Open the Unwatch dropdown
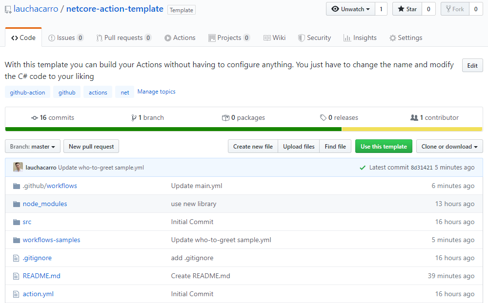Image resolution: width=488 pixels, height=303 pixels. click(x=350, y=9)
